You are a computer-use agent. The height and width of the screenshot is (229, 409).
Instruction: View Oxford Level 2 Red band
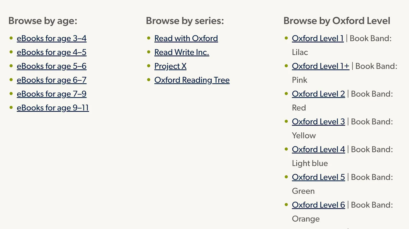click(x=318, y=94)
